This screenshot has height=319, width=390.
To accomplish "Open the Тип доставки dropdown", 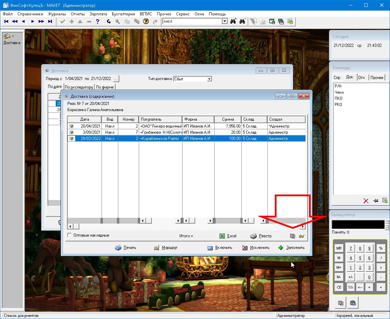I will pyautogui.click(x=209, y=79).
